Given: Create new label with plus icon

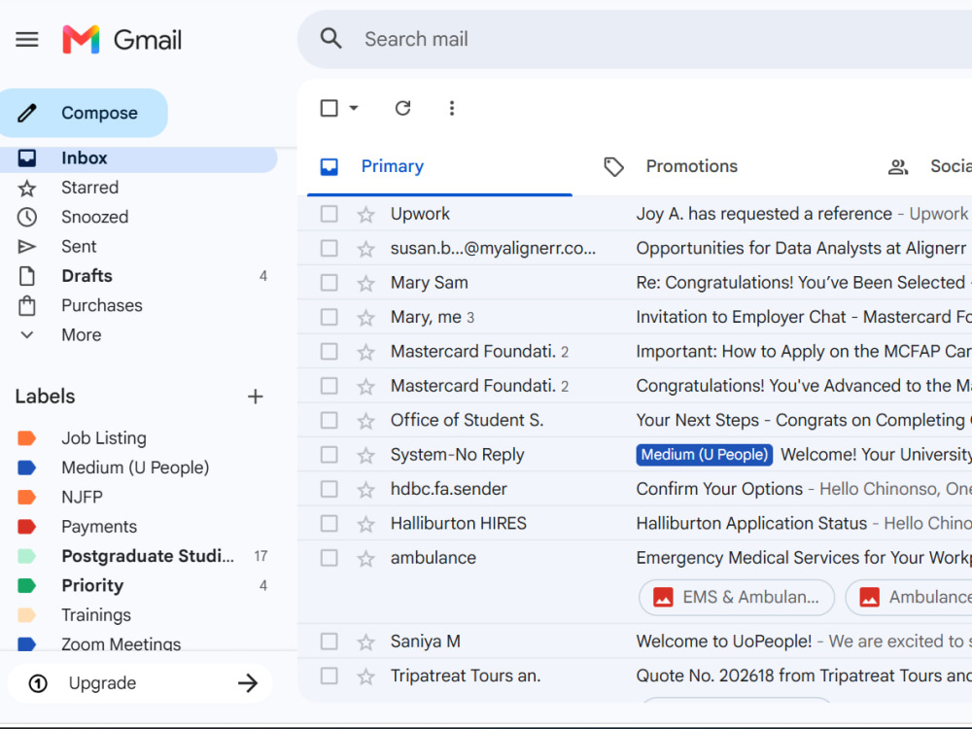Looking at the screenshot, I should [256, 397].
